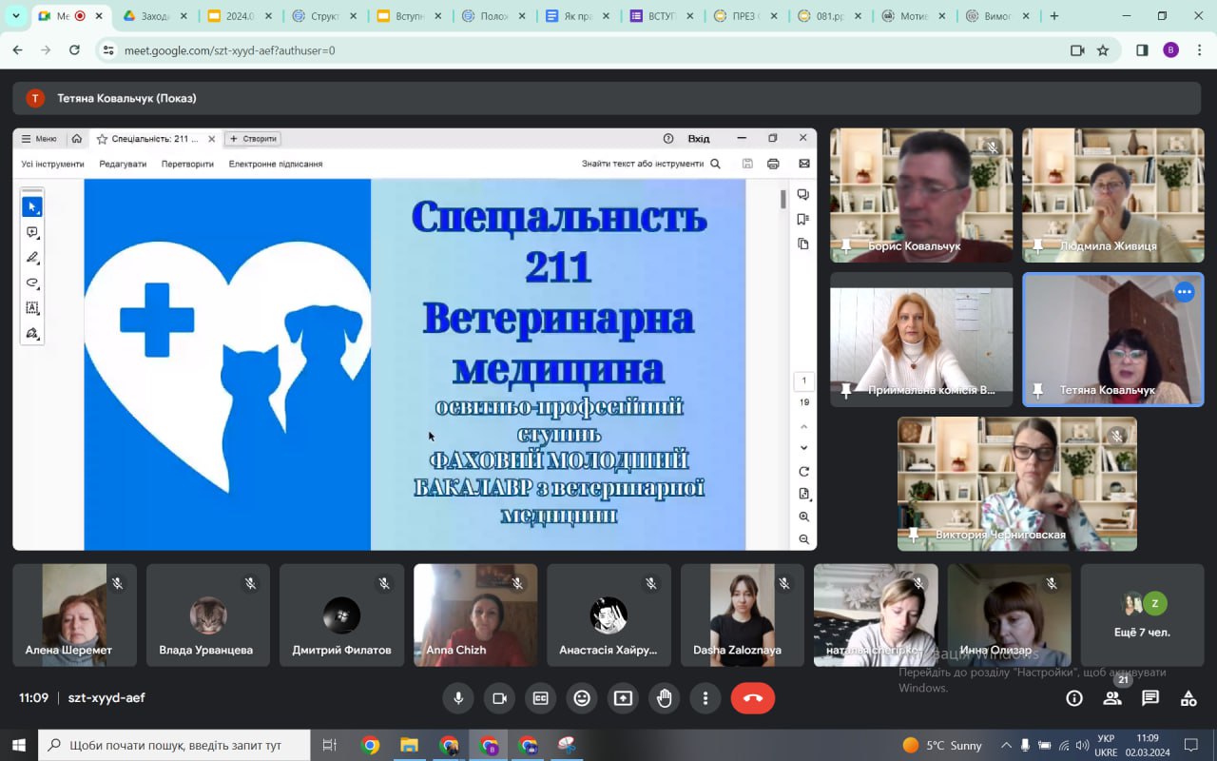Toggle the camera in call controls
The height and width of the screenshot is (761, 1217).
[x=499, y=698]
